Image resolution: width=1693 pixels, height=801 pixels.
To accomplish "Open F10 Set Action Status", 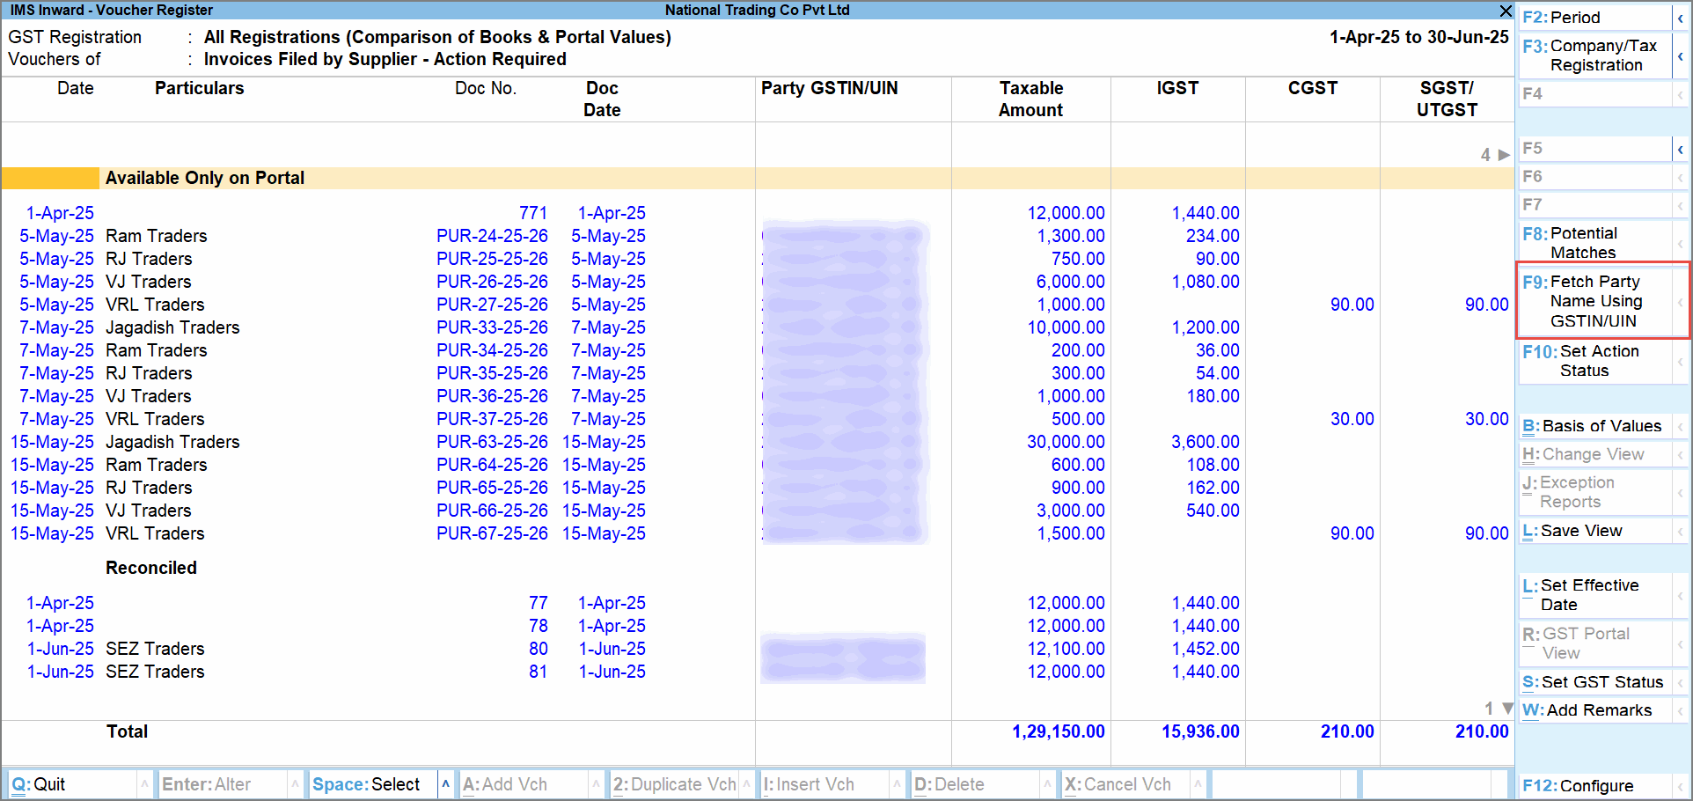I will (1594, 361).
